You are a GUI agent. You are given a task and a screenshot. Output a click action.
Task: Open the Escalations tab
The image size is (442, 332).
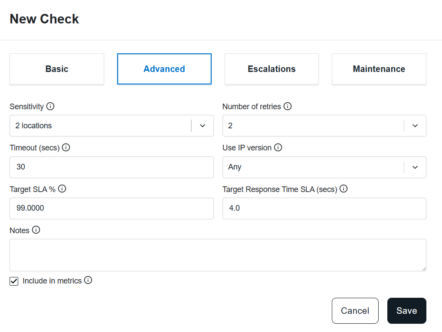(x=272, y=69)
